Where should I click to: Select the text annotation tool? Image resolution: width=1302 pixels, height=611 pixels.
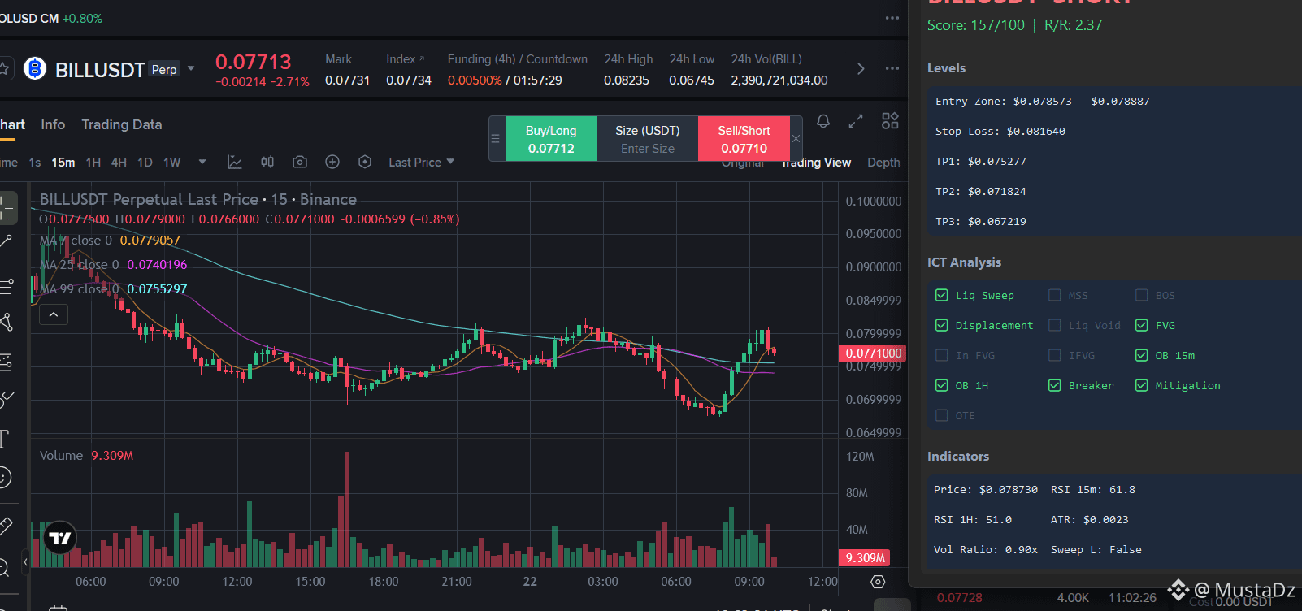(x=5, y=440)
